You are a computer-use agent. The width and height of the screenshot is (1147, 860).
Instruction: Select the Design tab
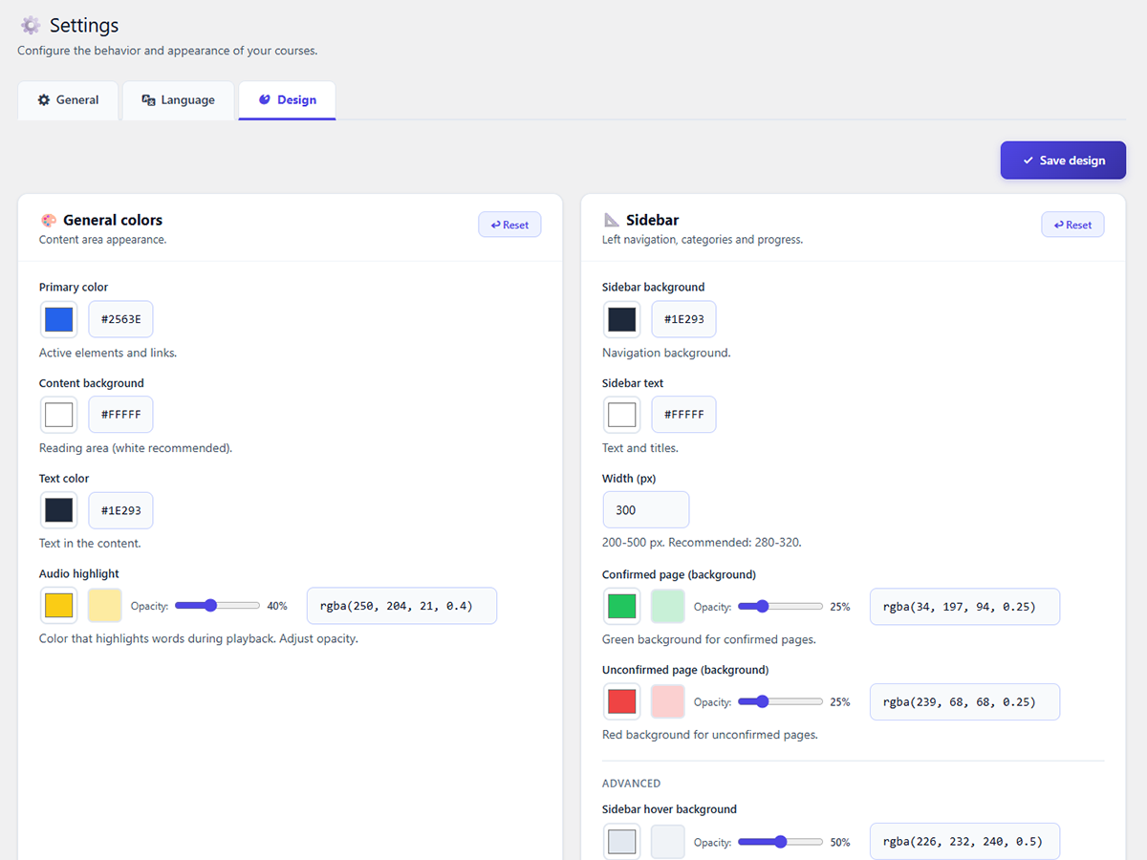287,100
